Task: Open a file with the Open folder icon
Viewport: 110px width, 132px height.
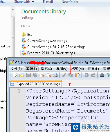Action: tap(22, 75)
